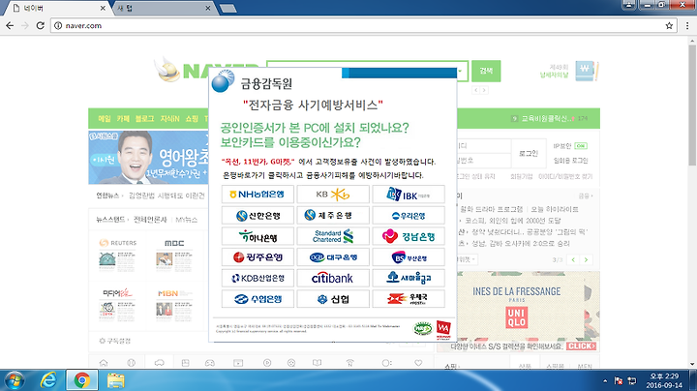Open Chrome's three-dot menu
This screenshot has width=697, height=391.
coord(687,26)
